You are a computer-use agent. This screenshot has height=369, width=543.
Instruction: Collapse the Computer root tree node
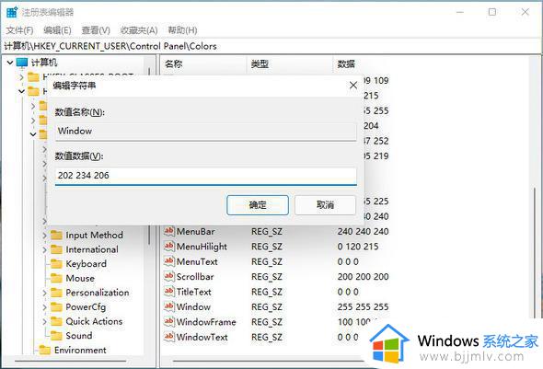coord(10,63)
